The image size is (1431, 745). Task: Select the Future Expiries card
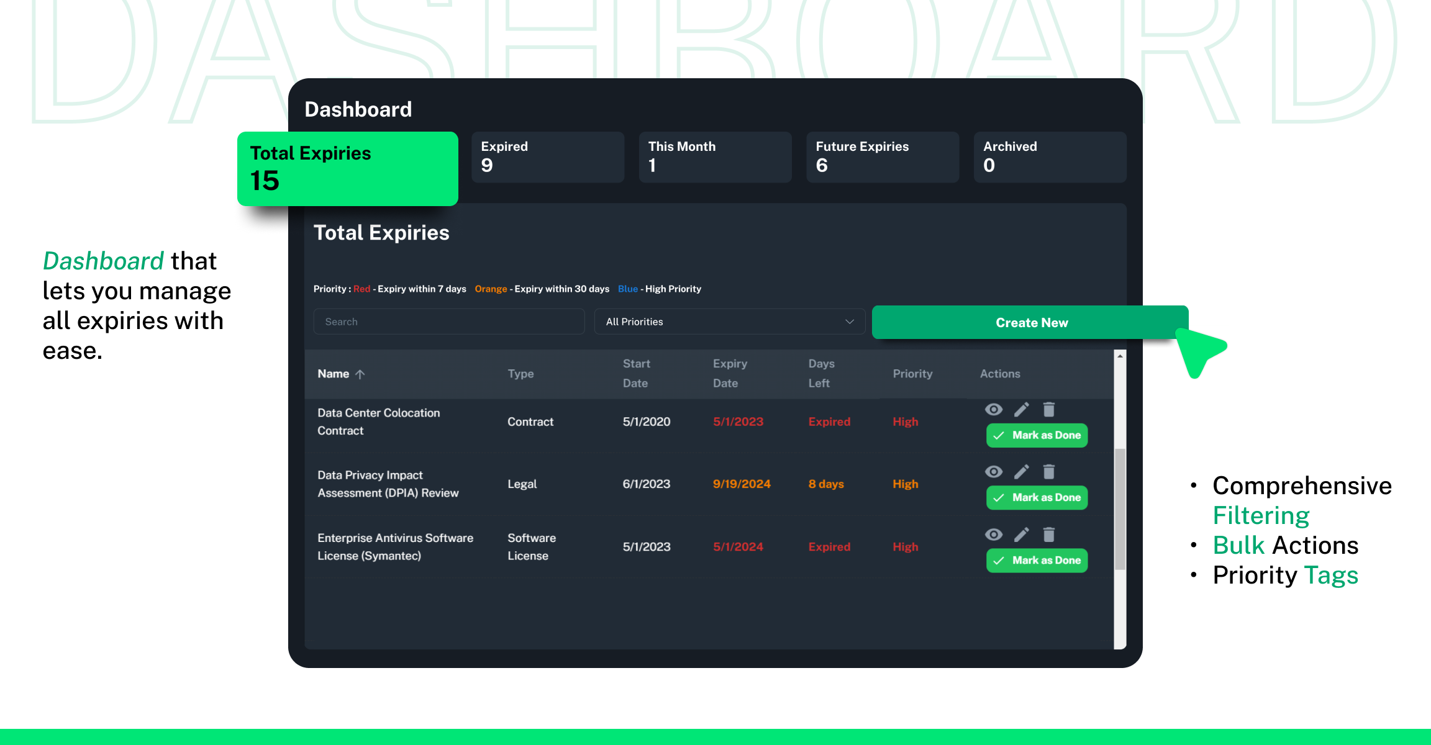pos(883,156)
